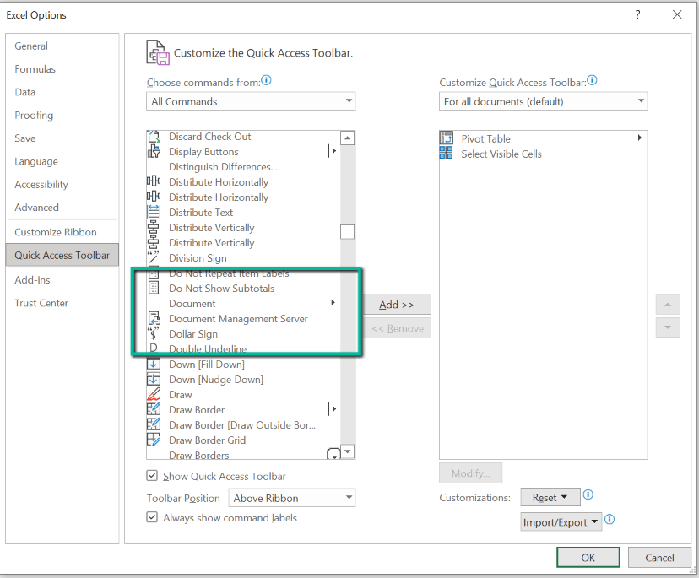Open the Data category
This screenshot has width=699, height=578.
(25, 92)
